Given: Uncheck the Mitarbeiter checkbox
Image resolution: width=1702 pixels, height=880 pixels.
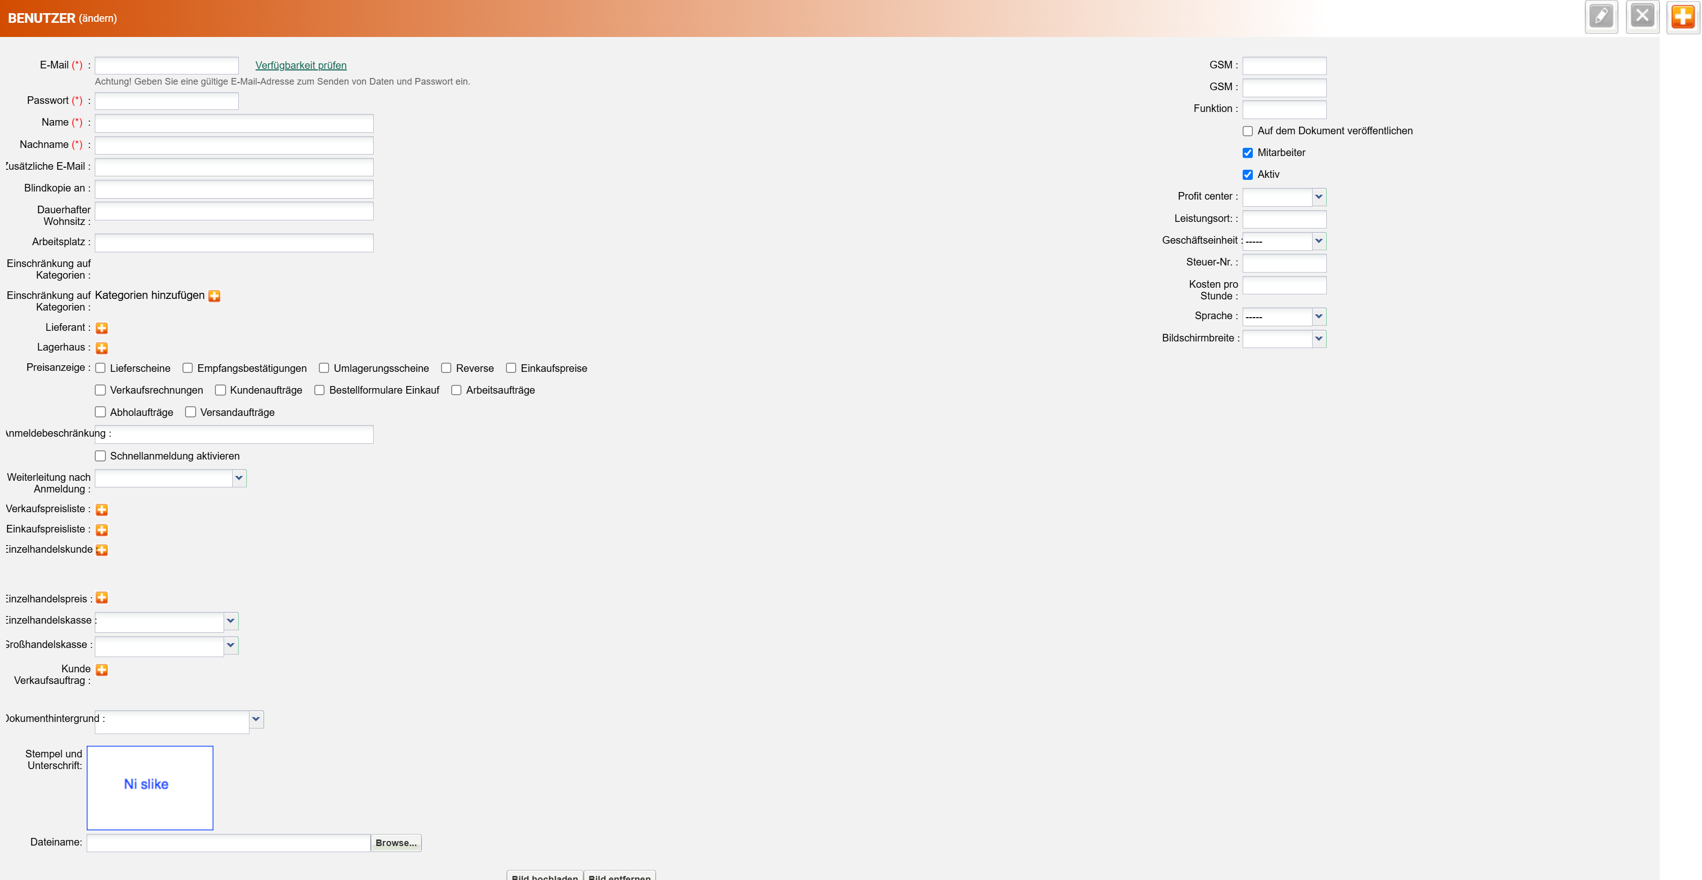Looking at the screenshot, I should pyautogui.click(x=1247, y=153).
